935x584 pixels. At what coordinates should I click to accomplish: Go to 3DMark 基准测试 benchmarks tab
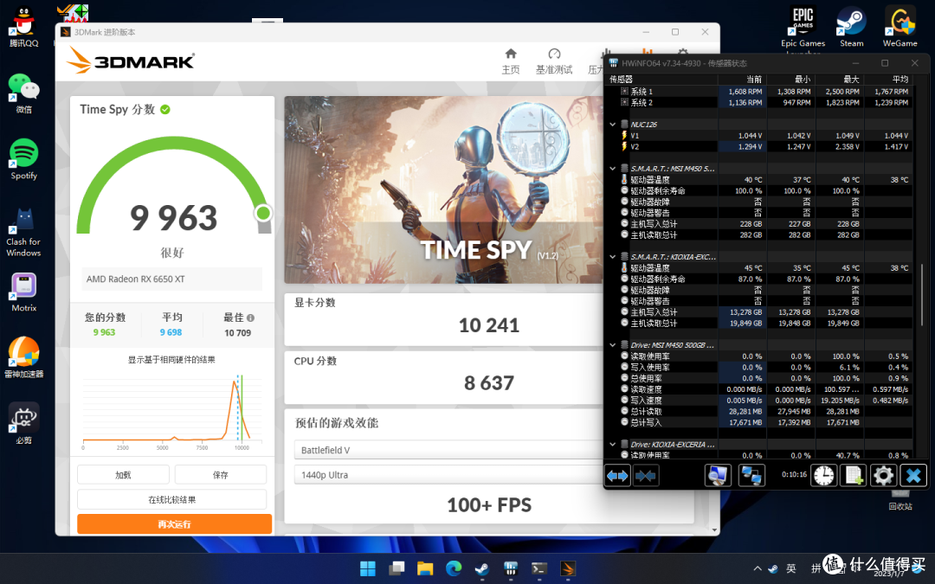(554, 61)
